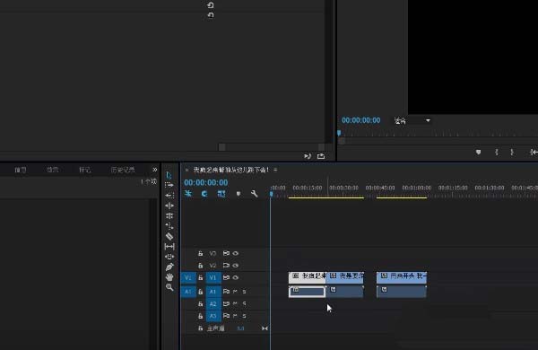Toggle lock on track V2

200,266
